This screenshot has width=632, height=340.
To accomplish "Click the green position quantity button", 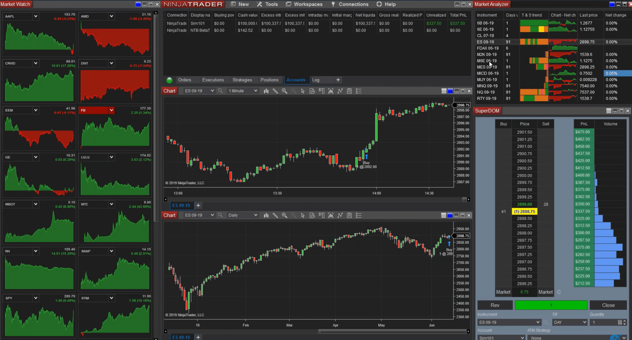I will (x=551, y=305).
